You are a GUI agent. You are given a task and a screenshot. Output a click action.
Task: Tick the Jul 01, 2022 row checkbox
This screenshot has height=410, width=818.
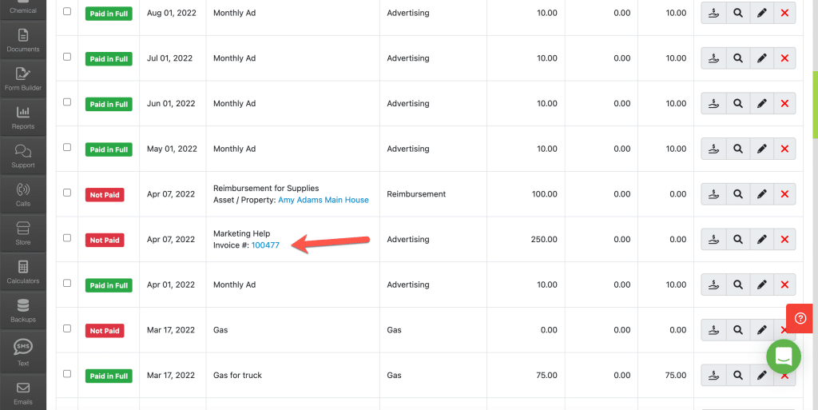click(67, 56)
